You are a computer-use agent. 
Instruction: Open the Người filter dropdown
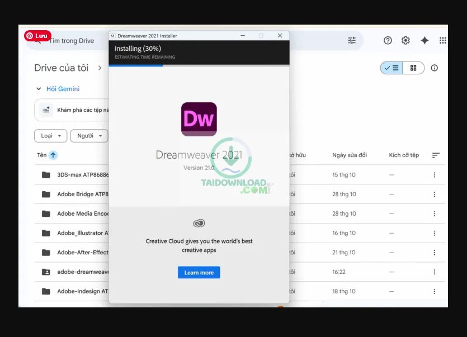(89, 135)
